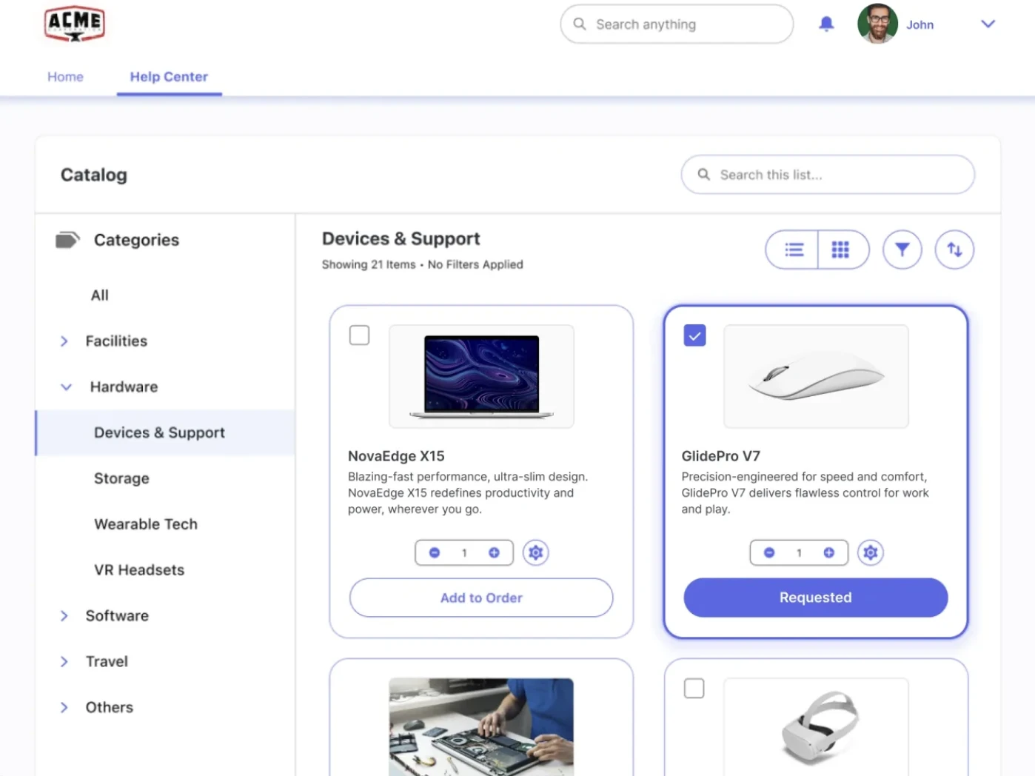The height and width of the screenshot is (776, 1035).
Task: Open the VR Headsets subcategory
Action: (x=139, y=570)
